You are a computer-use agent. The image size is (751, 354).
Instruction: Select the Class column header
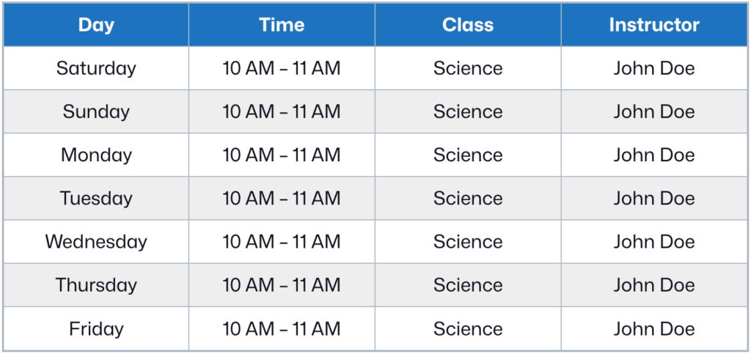pos(468,25)
